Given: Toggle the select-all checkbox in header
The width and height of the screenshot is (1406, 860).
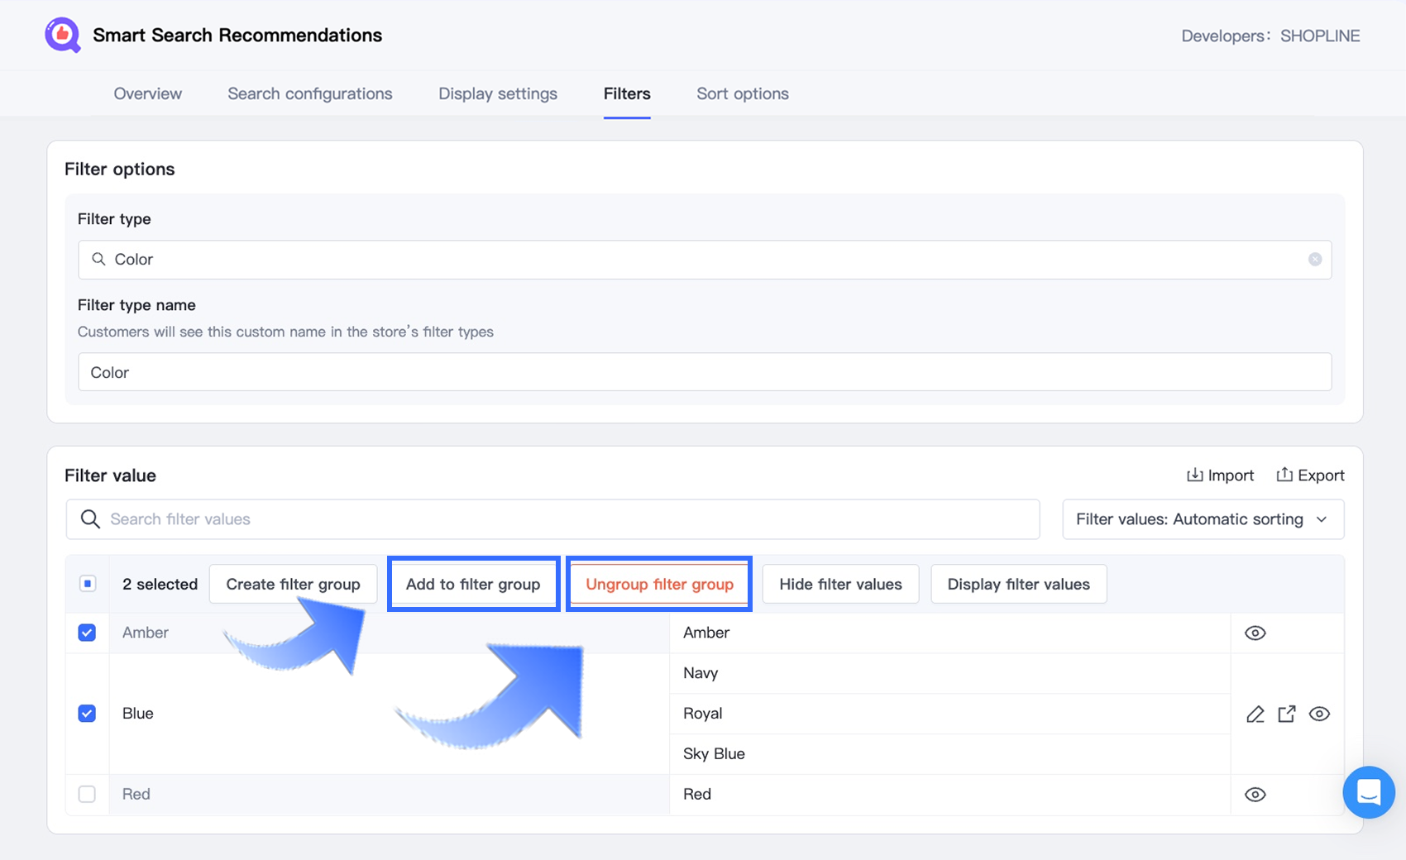Looking at the screenshot, I should pos(88,584).
